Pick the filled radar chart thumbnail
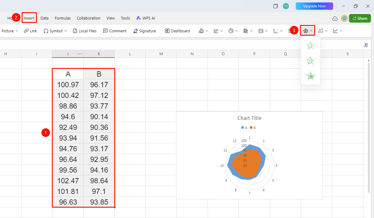This screenshot has height=218, width=374. point(311,76)
